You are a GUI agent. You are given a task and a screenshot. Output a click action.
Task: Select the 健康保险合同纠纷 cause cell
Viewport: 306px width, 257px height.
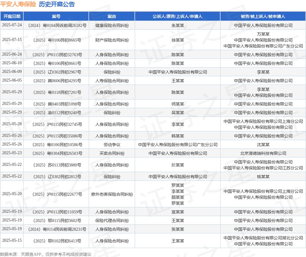pos(112,25)
